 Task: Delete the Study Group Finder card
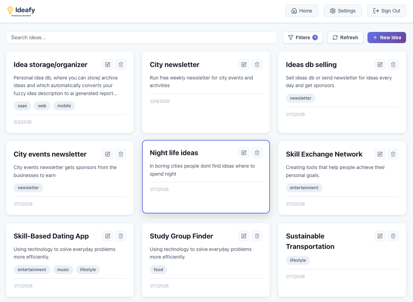pyautogui.click(x=257, y=236)
